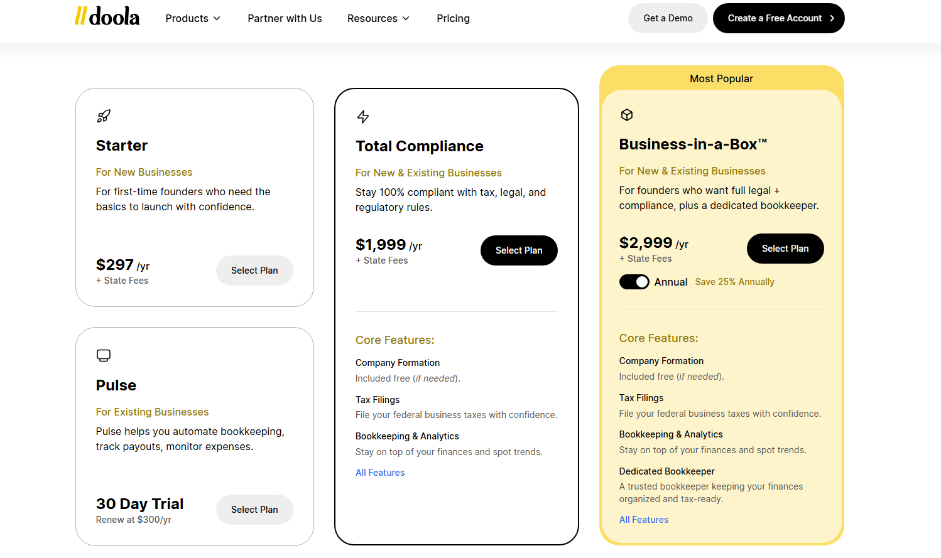Open All Features under Total Compliance
The image size is (941, 558).
(380, 473)
